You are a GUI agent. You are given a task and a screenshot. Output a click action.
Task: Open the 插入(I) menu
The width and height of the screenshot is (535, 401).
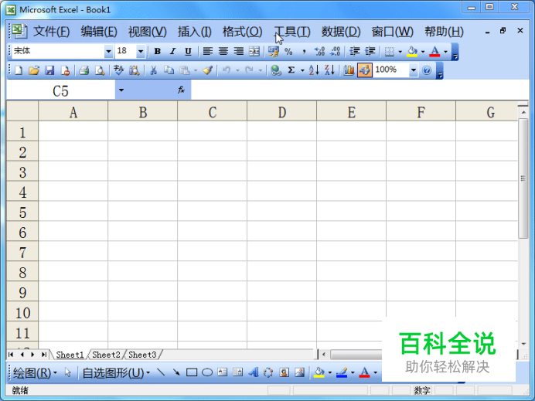pyautogui.click(x=195, y=32)
